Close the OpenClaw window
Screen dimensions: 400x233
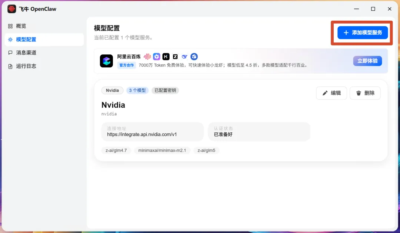(390, 9)
